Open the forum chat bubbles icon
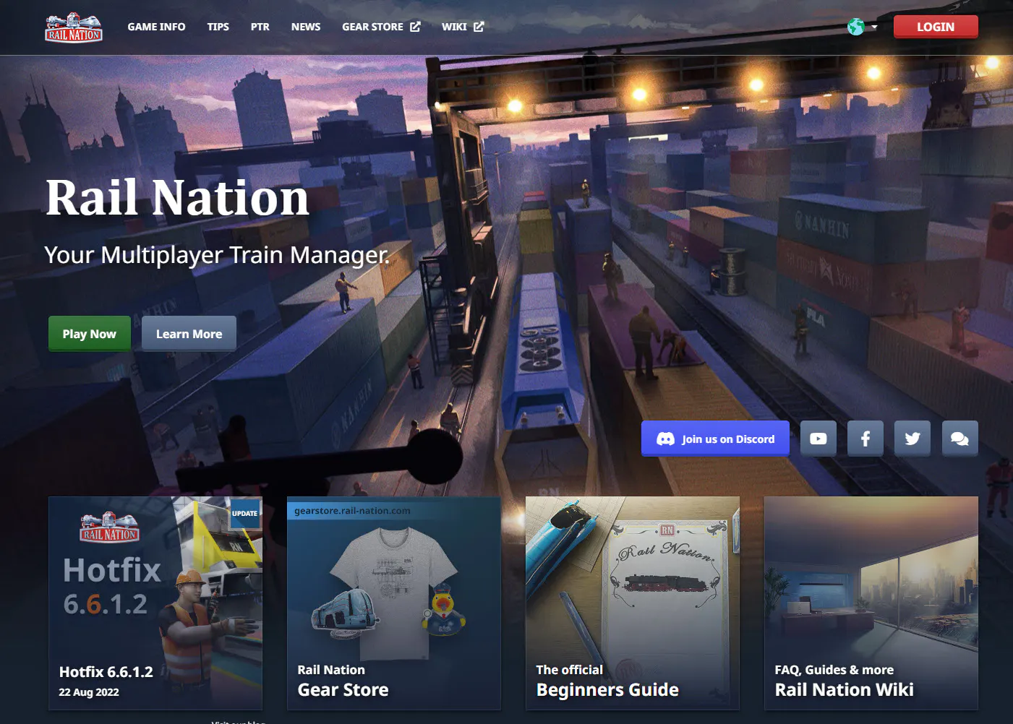The height and width of the screenshot is (724, 1013). 960,439
